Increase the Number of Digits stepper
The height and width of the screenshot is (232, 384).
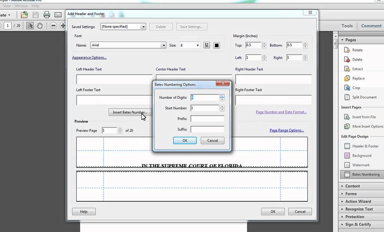click(222, 96)
